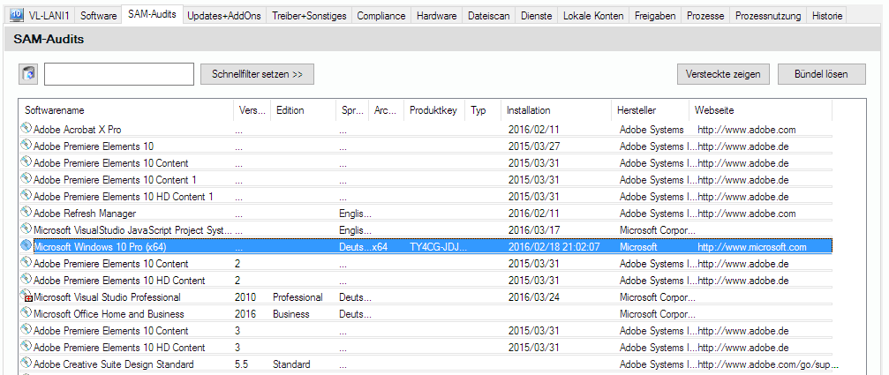Image resolution: width=889 pixels, height=375 pixels.
Task: Click the Schnellfilter setzen button
Action: click(257, 74)
